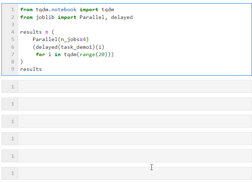The image size is (252, 182).
Task: Click 'task_demo1' in the delayed call
Action: (76, 47)
